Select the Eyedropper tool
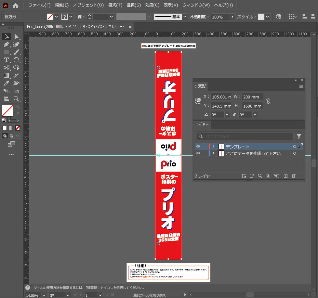318x298 pixels. (7, 83)
